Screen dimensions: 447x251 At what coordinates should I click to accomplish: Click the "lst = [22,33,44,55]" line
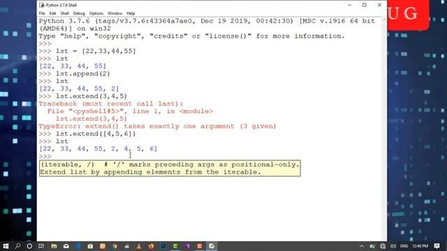click(96, 51)
